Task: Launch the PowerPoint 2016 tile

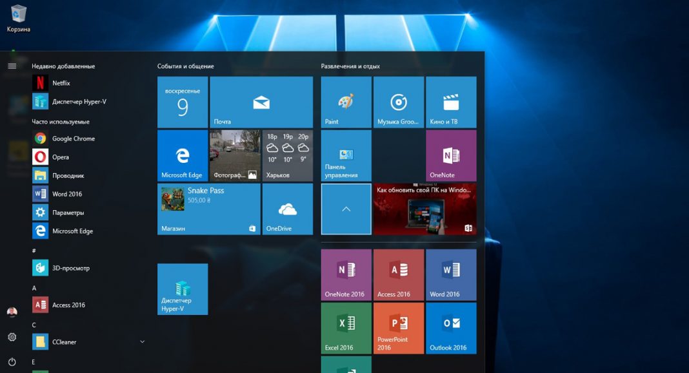Action: tap(399, 329)
